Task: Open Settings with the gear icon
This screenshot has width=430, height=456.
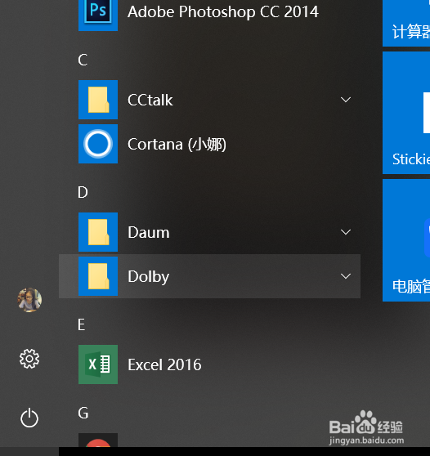Action: coord(29,359)
